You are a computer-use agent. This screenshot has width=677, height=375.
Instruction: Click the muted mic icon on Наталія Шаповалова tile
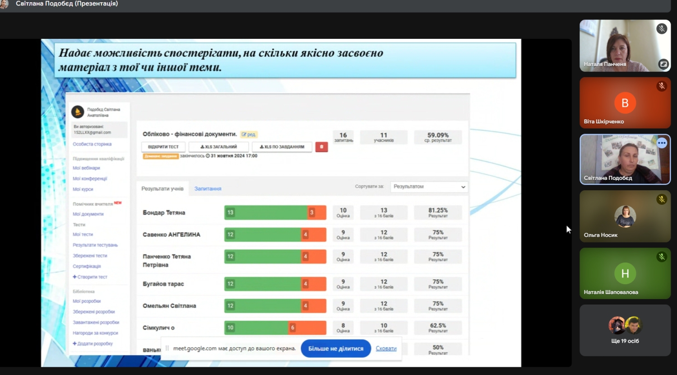pyautogui.click(x=662, y=257)
